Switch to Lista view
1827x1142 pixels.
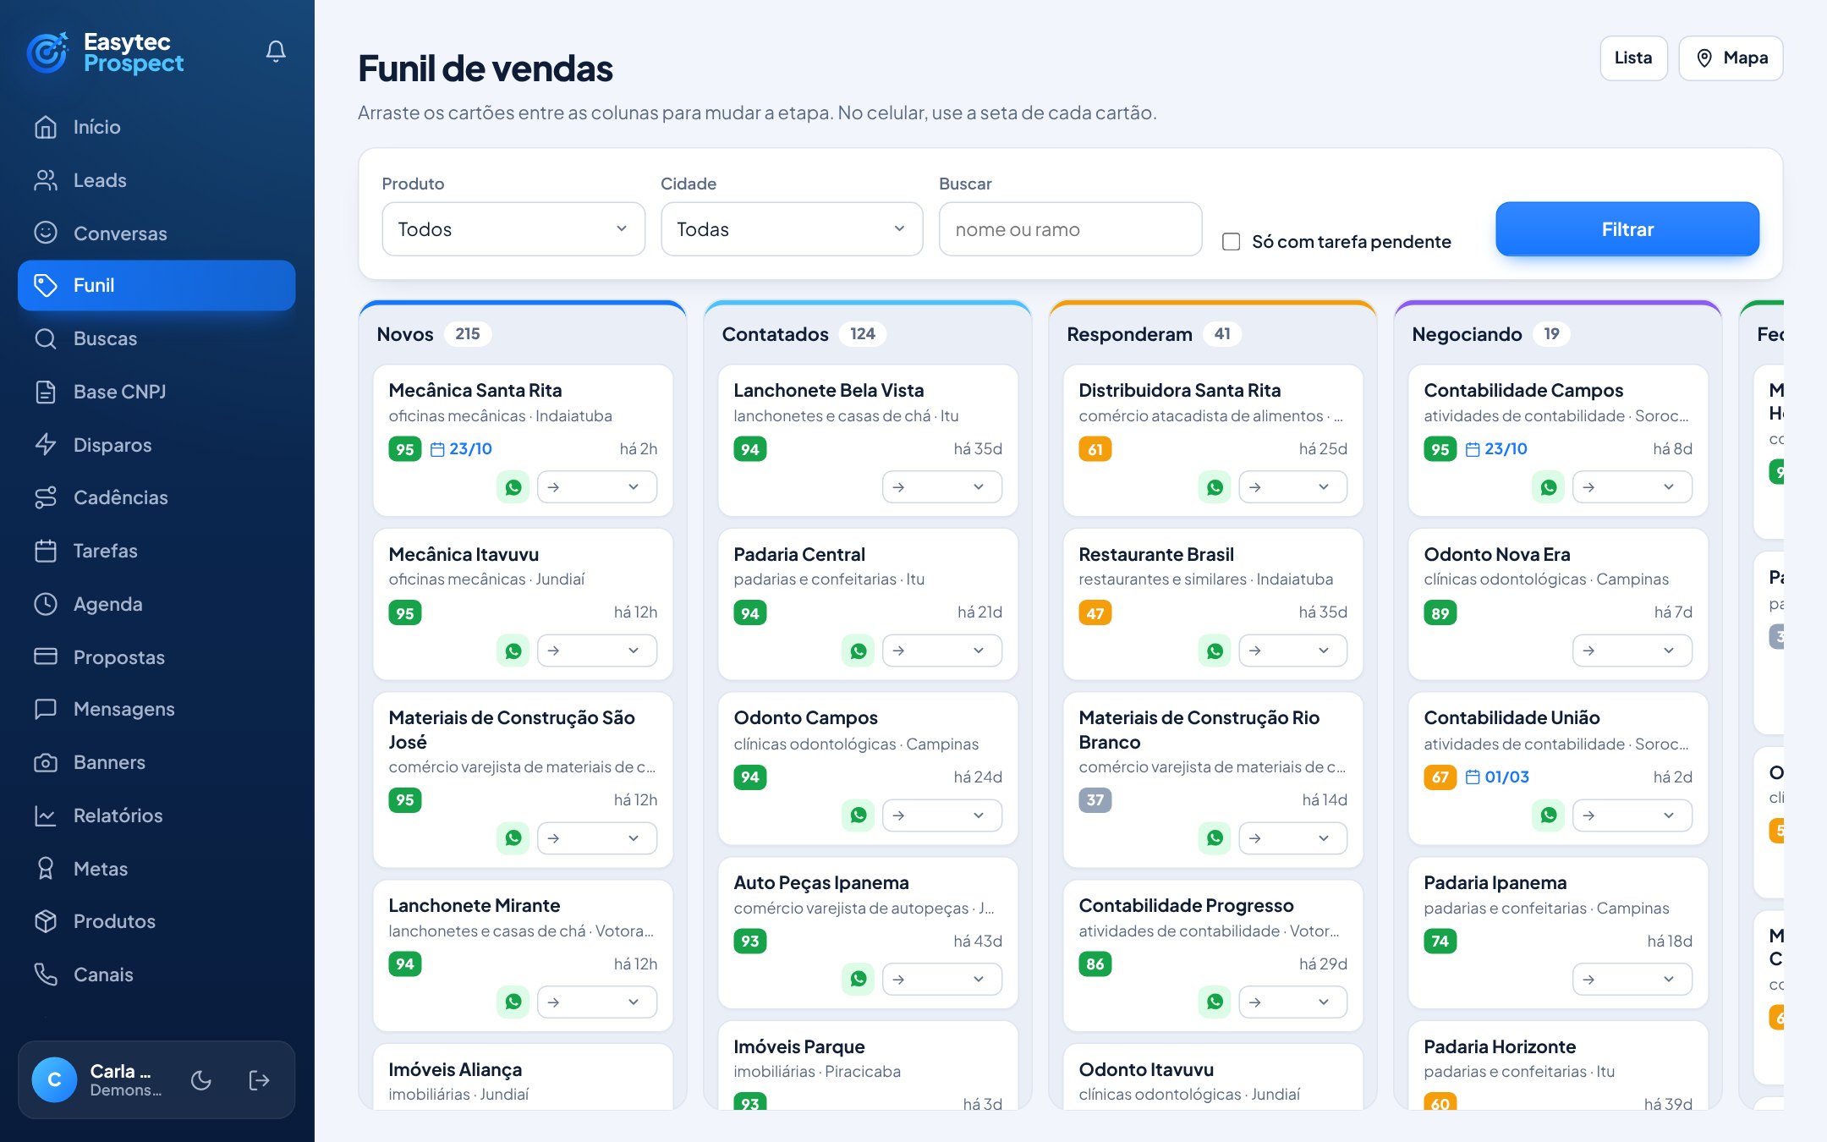pyautogui.click(x=1633, y=58)
